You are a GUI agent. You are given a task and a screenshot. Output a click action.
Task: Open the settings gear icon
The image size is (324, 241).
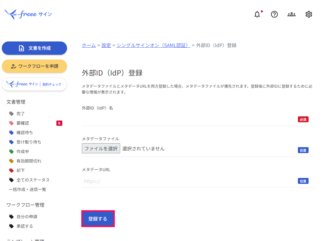click(x=309, y=14)
